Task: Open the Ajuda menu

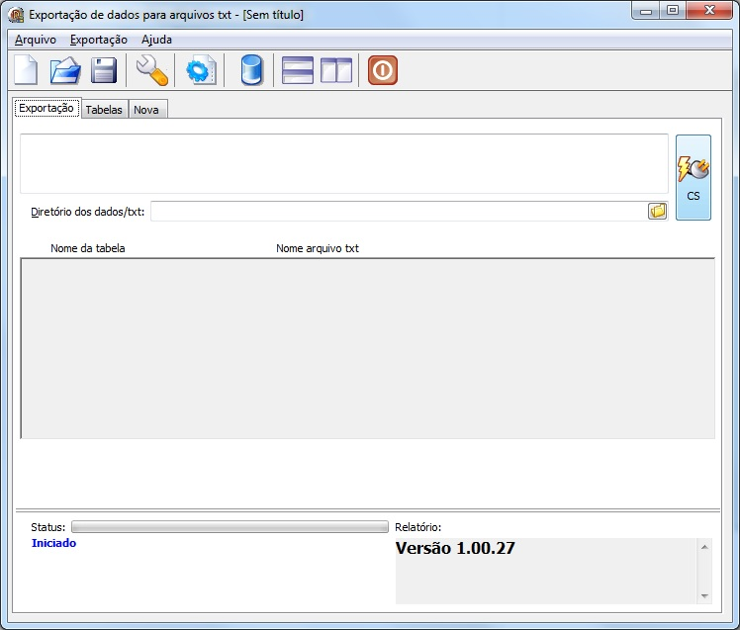Action: point(156,40)
